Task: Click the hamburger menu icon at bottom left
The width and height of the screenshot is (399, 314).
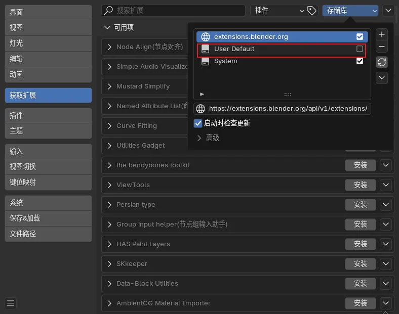Action: click(11, 303)
